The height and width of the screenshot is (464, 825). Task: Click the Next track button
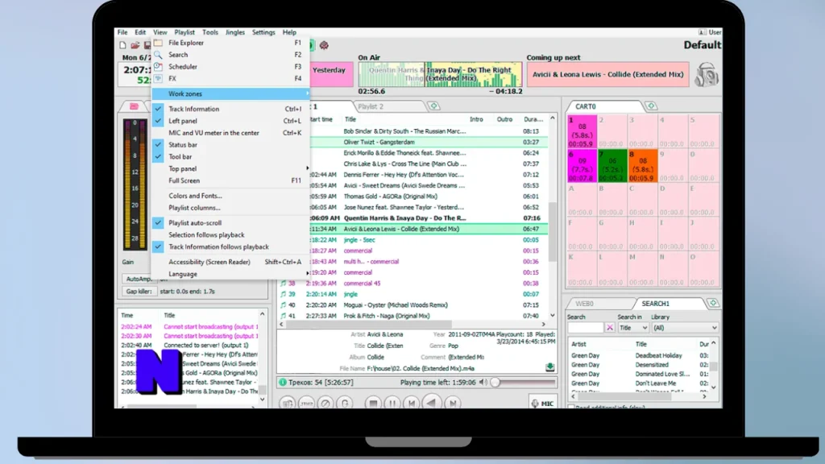452,403
